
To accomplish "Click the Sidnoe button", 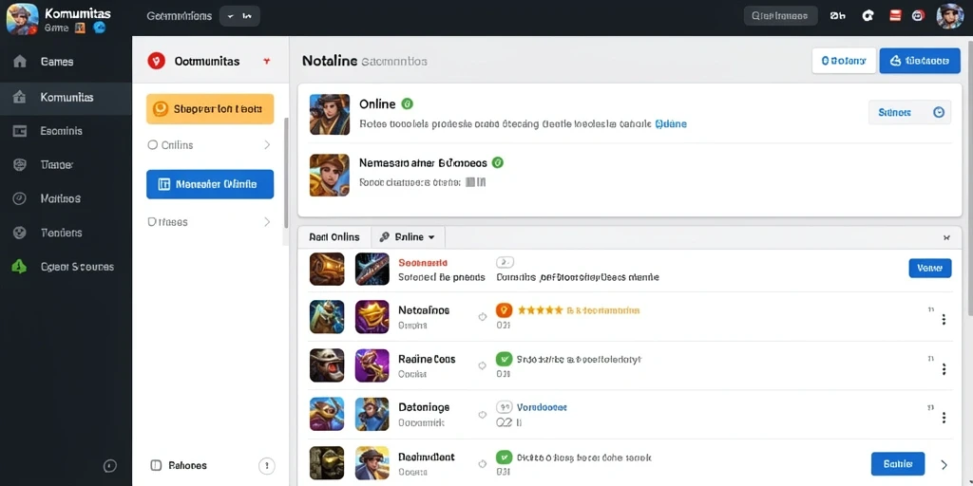I will [x=909, y=112].
